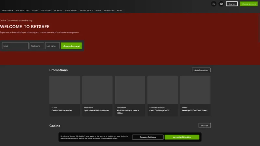Viewport: 260px width, 146px height.
Task: Click the Casino Welcome Offer title
Action: pyautogui.click(x=62, y=110)
